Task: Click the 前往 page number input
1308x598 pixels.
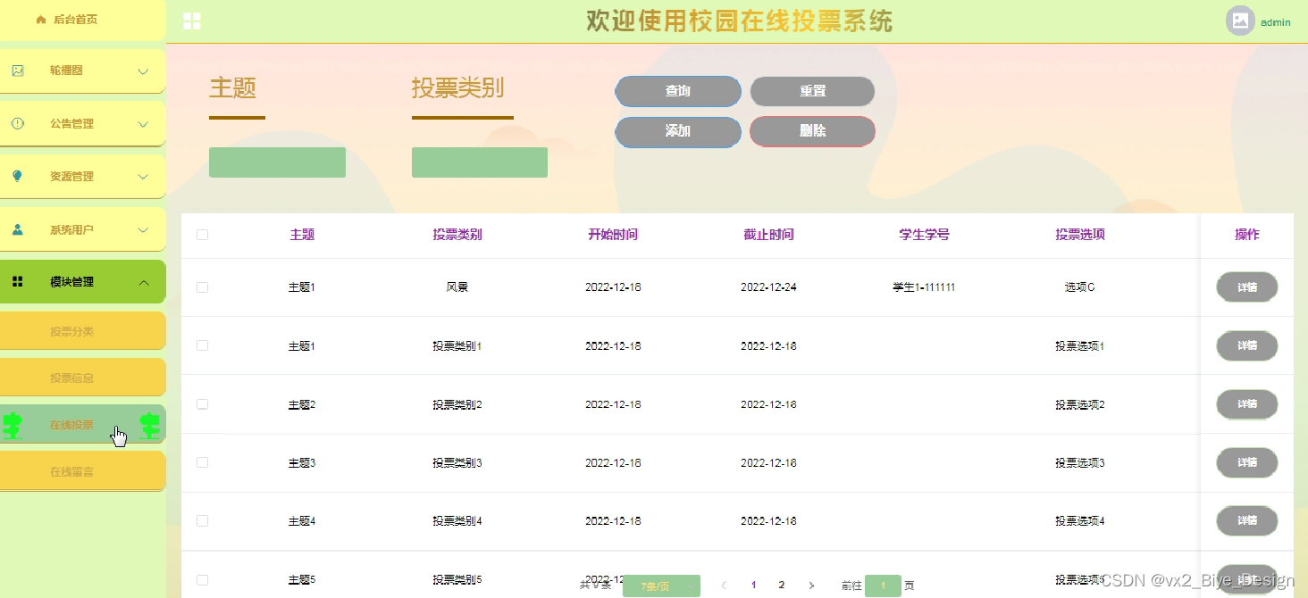Action: (x=883, y=586)
